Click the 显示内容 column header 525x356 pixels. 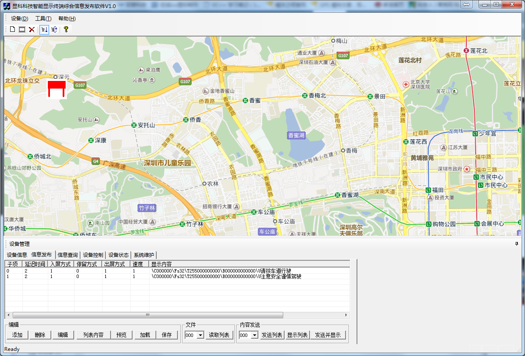249,264
